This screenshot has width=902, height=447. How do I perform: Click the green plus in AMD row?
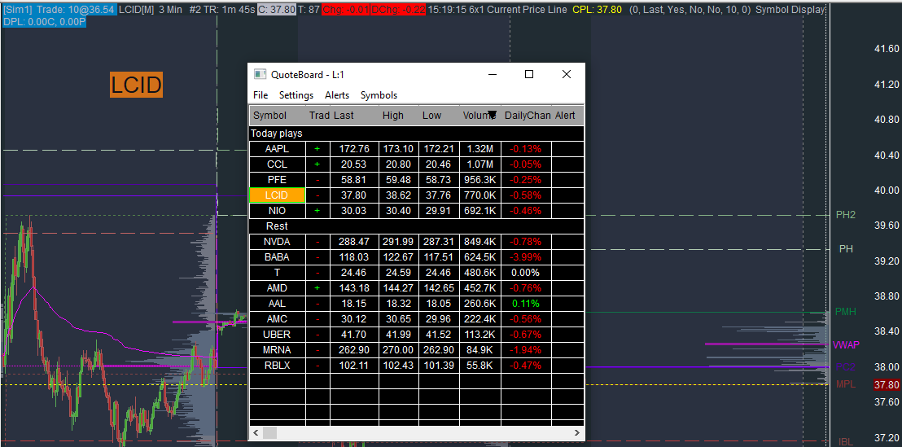coord(317,288)
